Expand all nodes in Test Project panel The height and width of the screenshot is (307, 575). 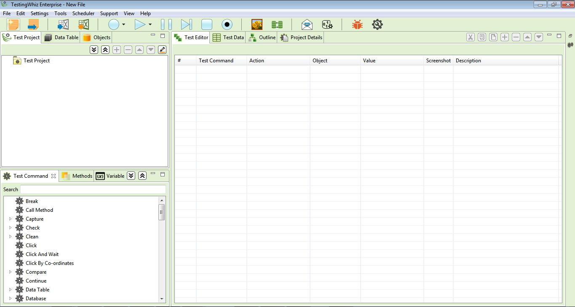pyautogui.click(x=94, y=50)
